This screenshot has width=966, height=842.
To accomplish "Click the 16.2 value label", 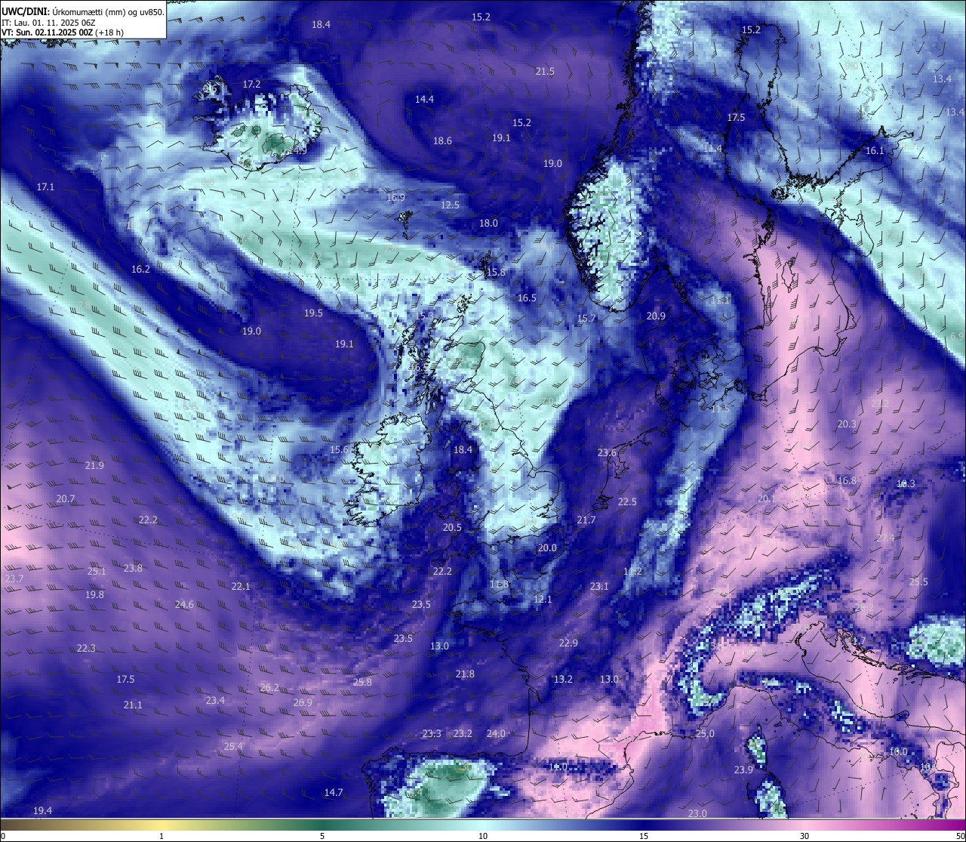I will [140, 269].
